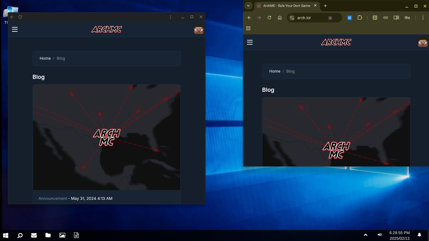Click the volume speaker icon in tray
This screenshot has width=429, height=241.
[380, 235]
